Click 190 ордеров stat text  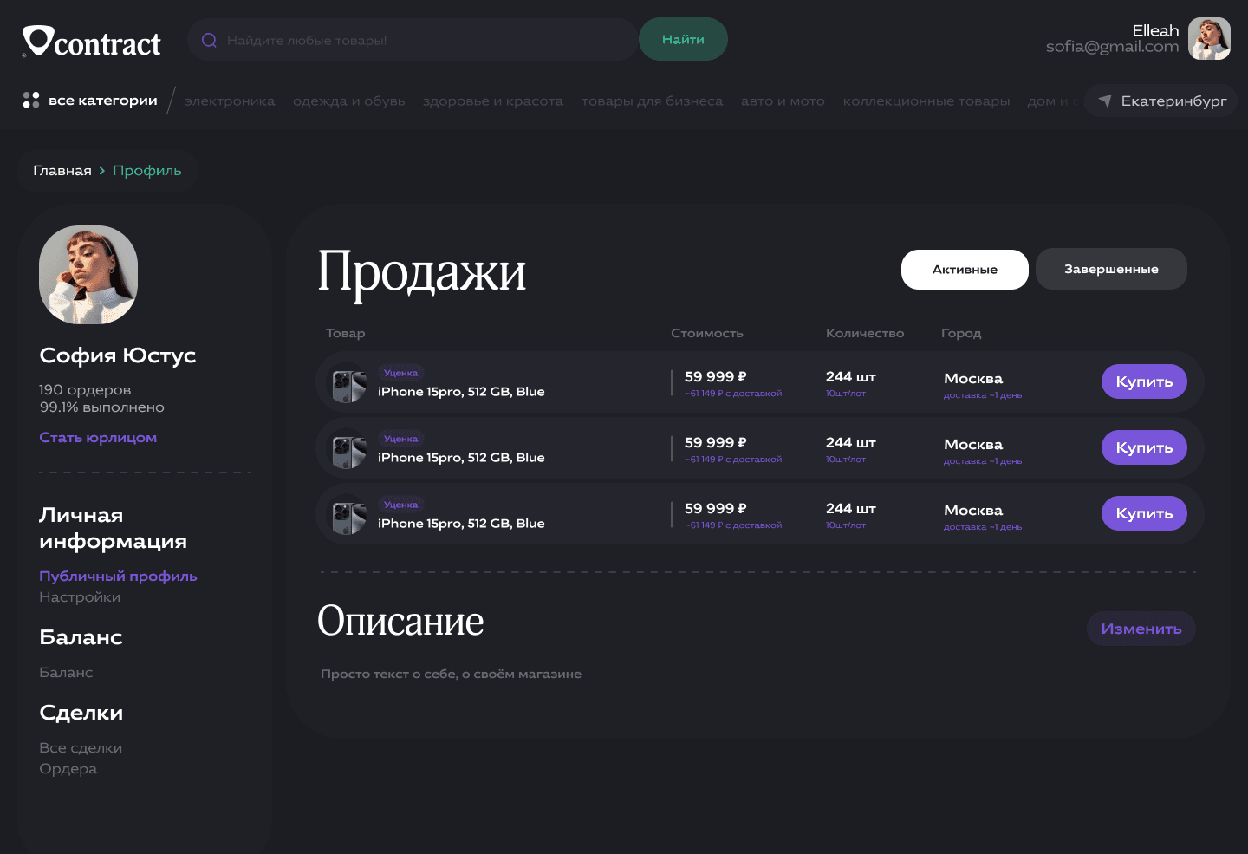(x=85, y=390)
